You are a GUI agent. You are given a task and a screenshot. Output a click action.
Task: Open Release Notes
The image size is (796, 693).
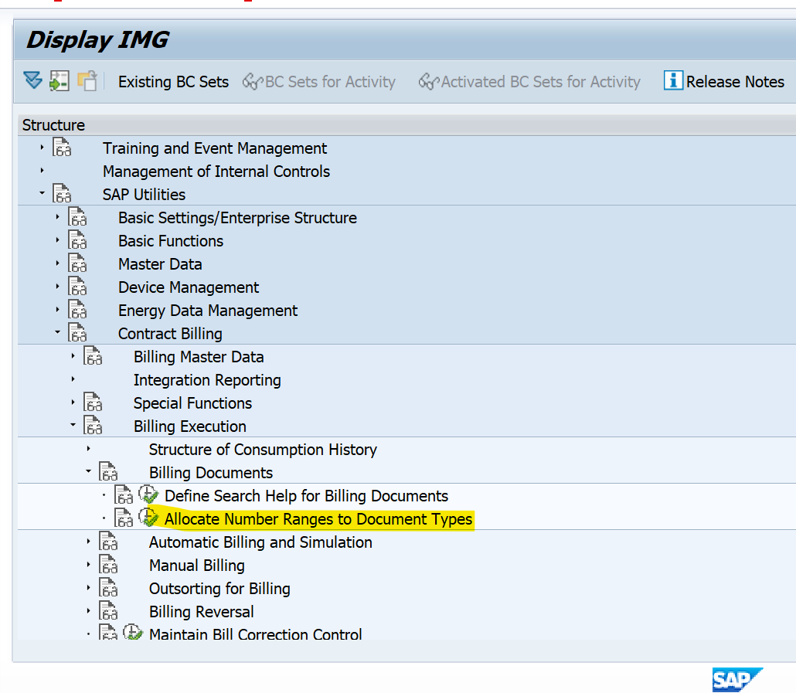pos(735,82)
